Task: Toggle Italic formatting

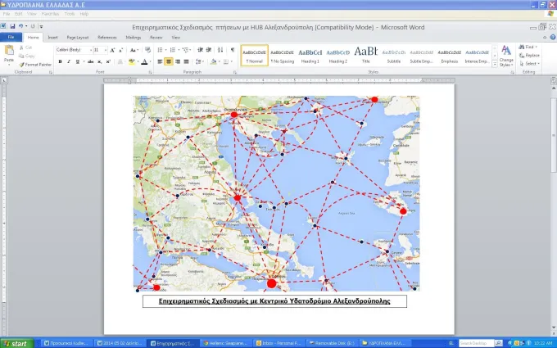Action: coord(69,61)
